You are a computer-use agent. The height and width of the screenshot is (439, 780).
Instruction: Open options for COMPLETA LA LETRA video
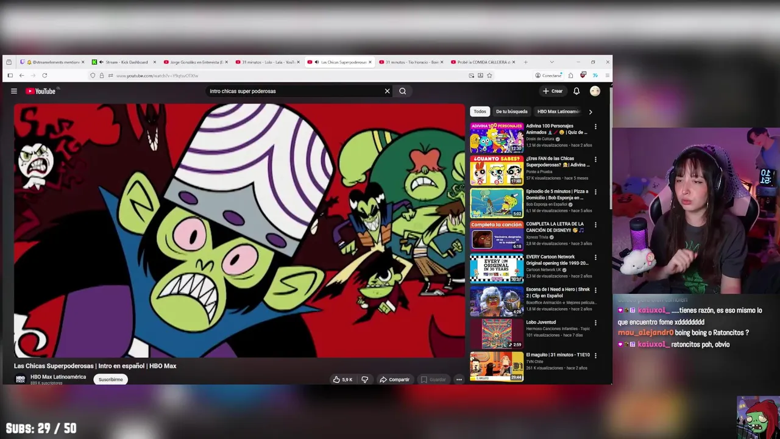click(x=595, y=225)
